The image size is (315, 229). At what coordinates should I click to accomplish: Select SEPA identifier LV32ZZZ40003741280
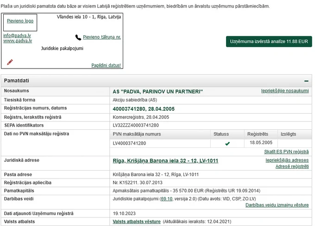tap(136, 126)
